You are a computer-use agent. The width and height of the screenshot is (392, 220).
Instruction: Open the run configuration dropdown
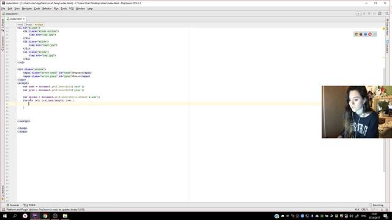358,13
